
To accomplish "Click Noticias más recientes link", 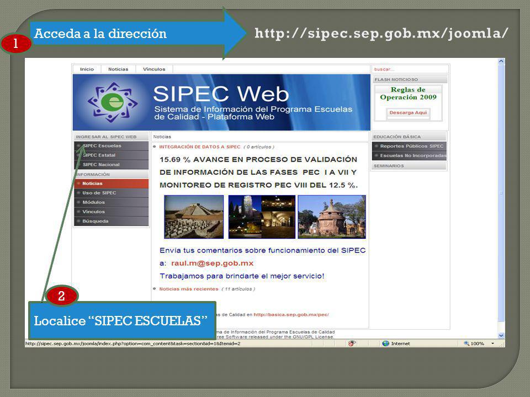I will pos(189,289).
